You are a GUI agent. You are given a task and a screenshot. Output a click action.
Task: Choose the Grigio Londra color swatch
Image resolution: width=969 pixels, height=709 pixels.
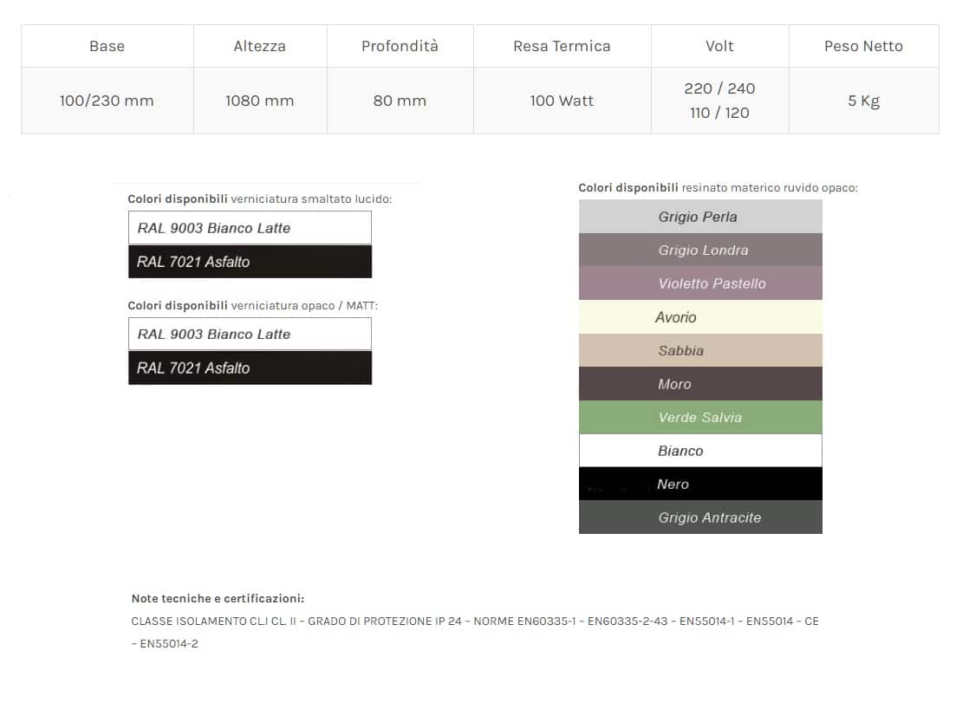[x=699, y=250]
